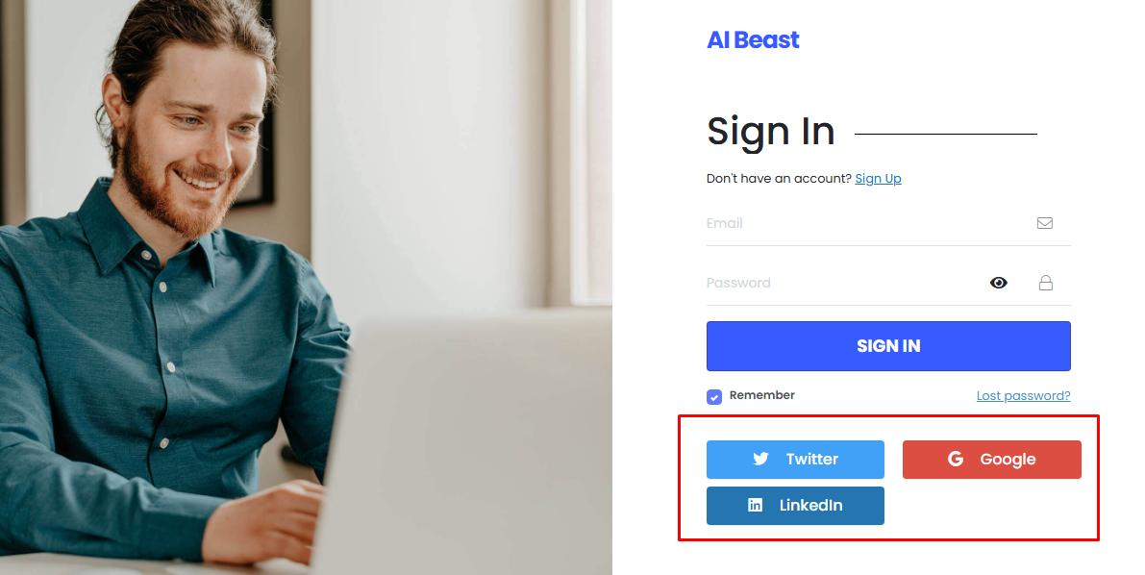Uncheck the Remember checkbox
Viewport: 1145px width, 575px height.
point(714,396)
